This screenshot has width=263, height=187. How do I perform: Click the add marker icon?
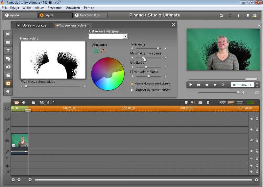point(186,103)
